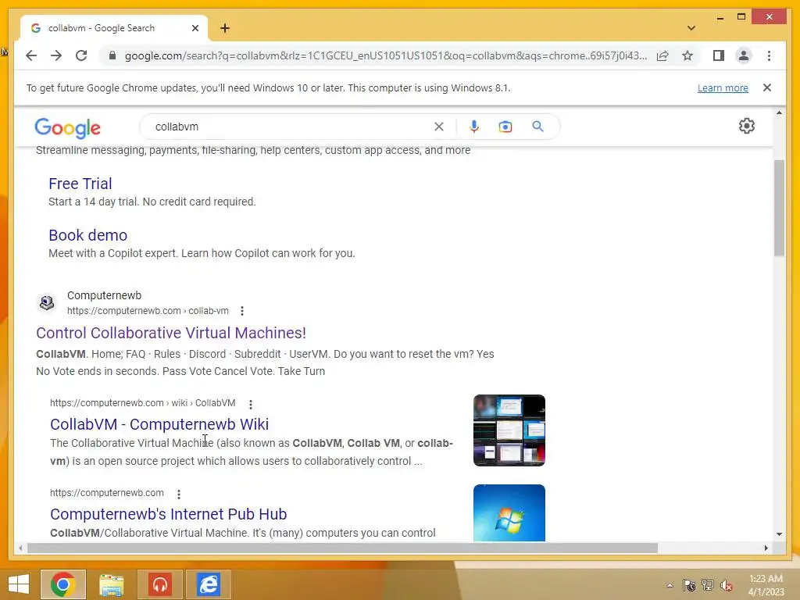Viewport: 800px width, 600px height.
Task: Open the Free Trial ad link
Action: tap(80, 184)
